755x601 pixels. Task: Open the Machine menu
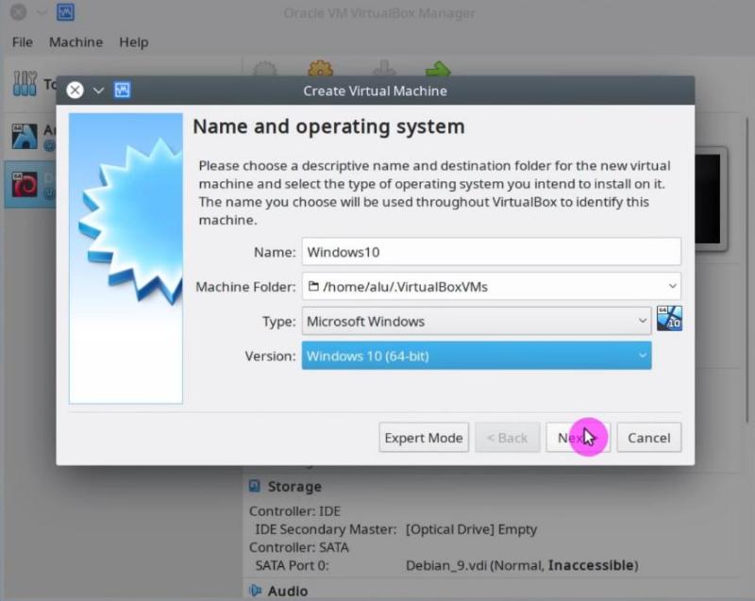pos(75,42)
